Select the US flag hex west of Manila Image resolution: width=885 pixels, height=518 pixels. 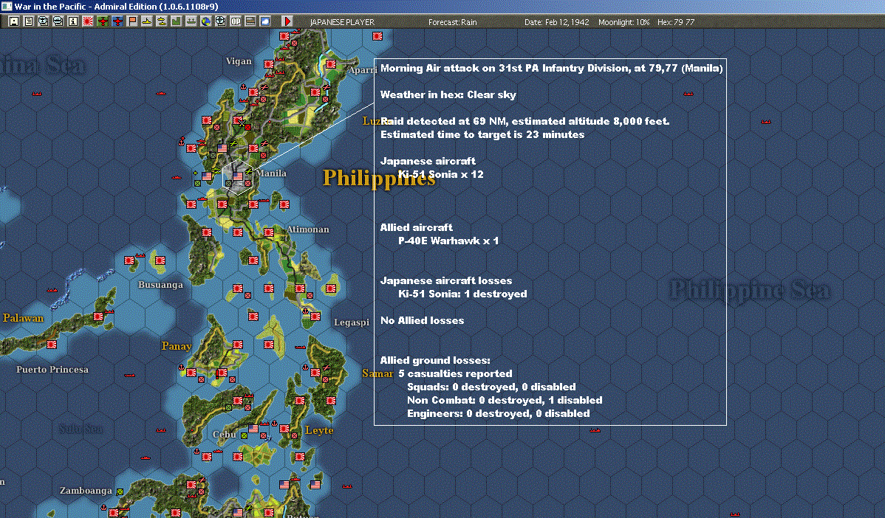tap(207, 176)
